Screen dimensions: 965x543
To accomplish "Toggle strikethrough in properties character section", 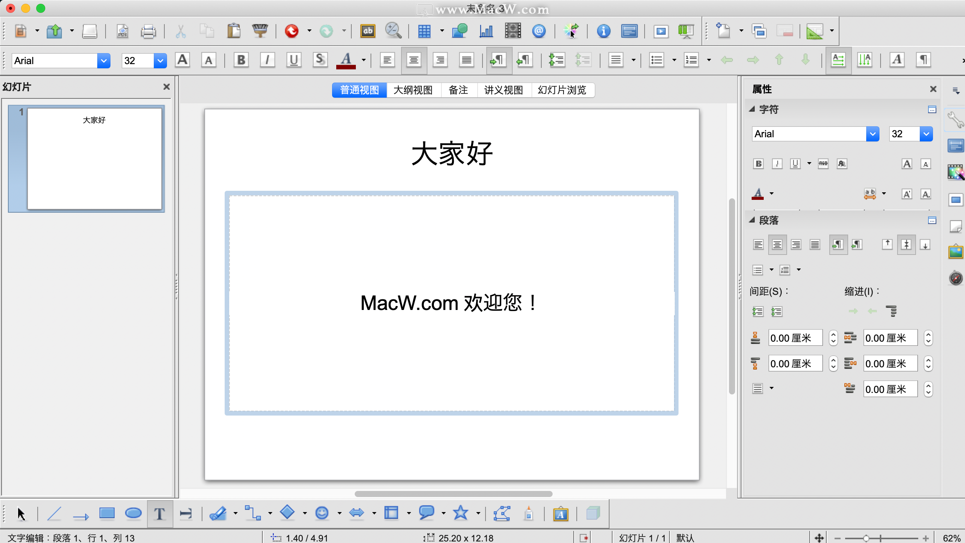I will point(823,164).
